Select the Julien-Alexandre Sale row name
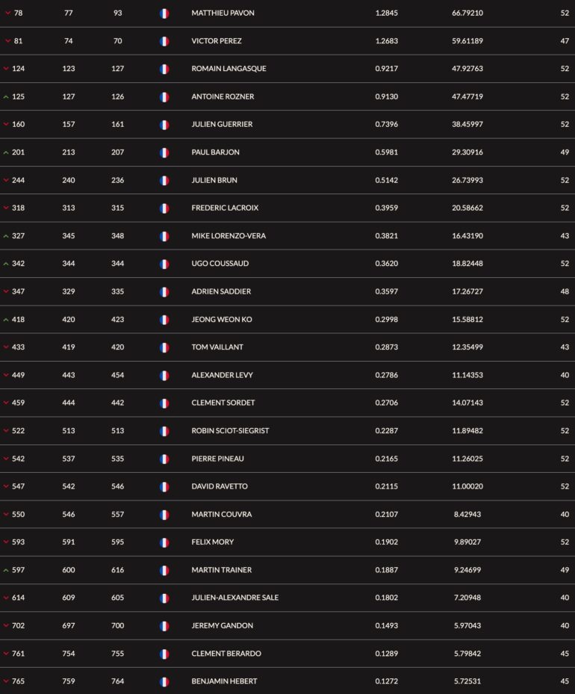The width and height of the screenshot is (575, 694). coord(235,598)
